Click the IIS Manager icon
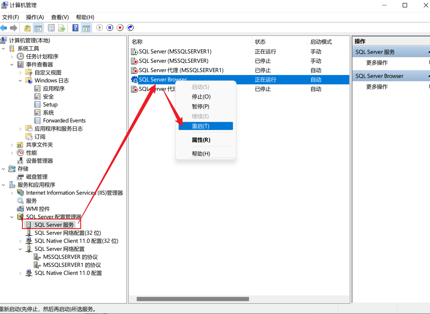 click(x=20, y=193)
